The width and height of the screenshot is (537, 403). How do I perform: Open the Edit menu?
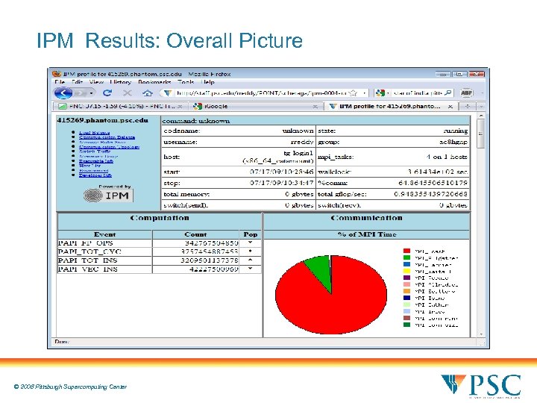[78, 82]
